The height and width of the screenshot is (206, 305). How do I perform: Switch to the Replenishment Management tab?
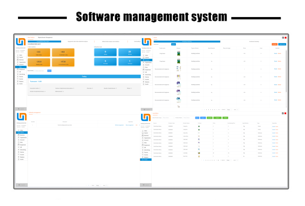click(x=45, y=38)
